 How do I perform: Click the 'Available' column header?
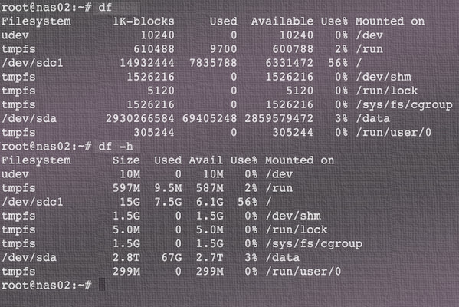(x=282, y=21)
